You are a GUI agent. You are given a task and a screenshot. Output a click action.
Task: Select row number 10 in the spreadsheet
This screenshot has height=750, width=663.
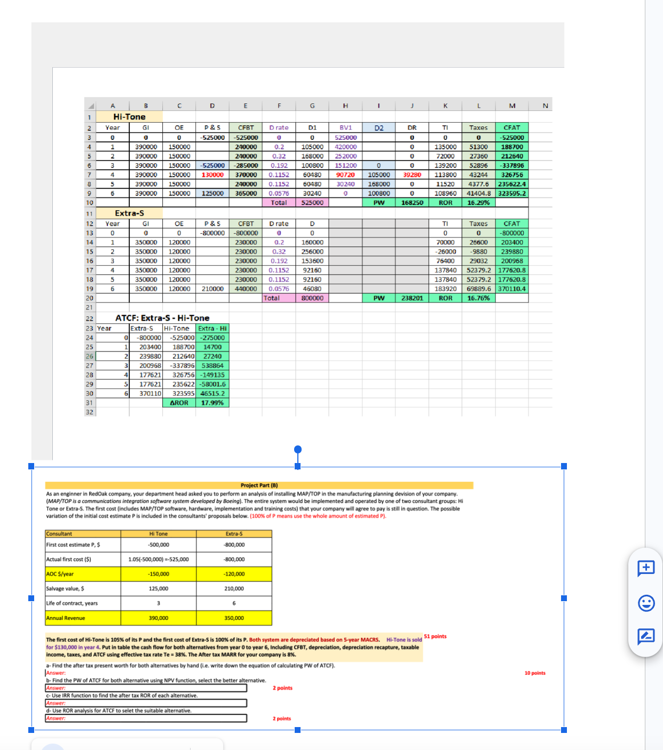tap(90, 202)
